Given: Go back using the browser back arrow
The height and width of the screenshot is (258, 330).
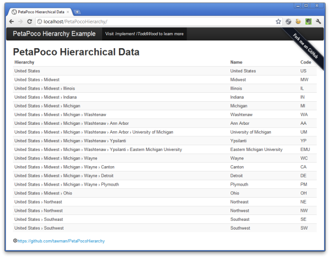Looking at the screenshot, I should click(x=12, y=21).
